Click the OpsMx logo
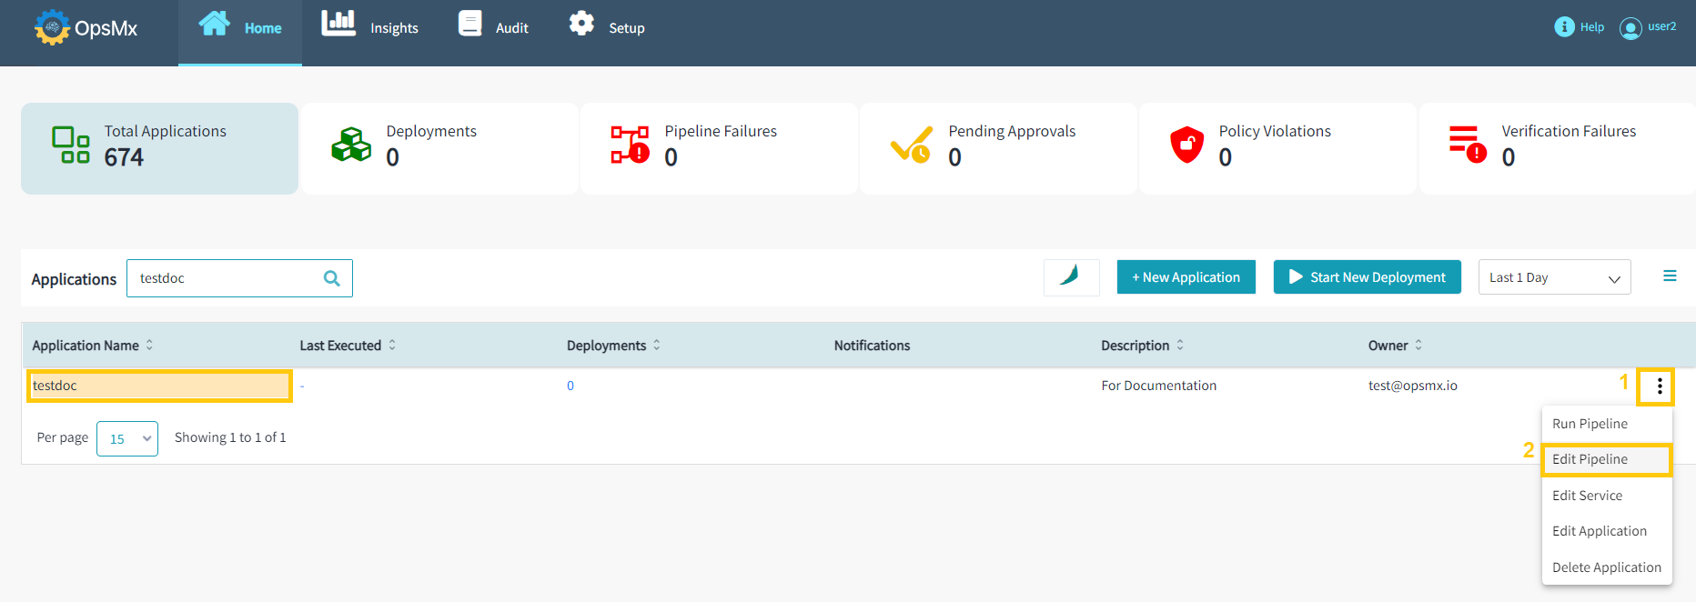 point(86,27)
